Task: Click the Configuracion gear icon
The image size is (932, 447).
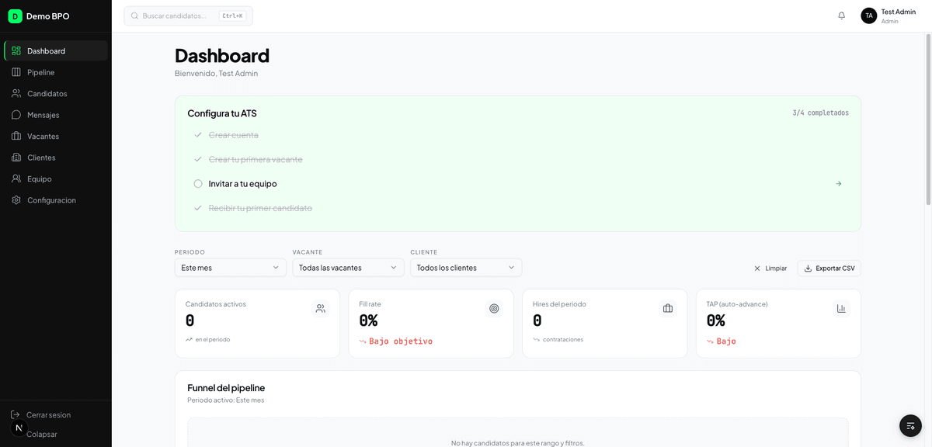Action: pyautogui.click(x=16, y=200)
